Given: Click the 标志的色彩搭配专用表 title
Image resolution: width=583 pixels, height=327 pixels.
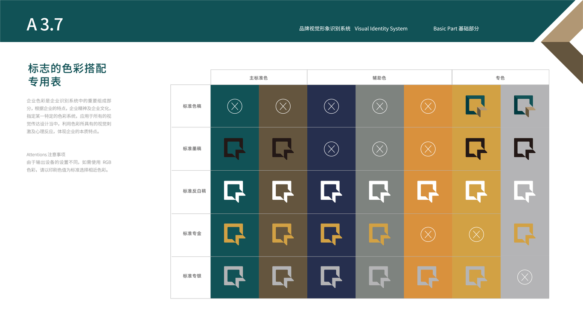Looking at the screenshot, I should click(x=67, y=75).
